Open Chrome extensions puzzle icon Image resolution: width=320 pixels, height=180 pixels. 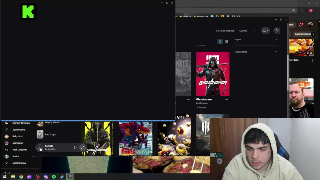point(302,10)
